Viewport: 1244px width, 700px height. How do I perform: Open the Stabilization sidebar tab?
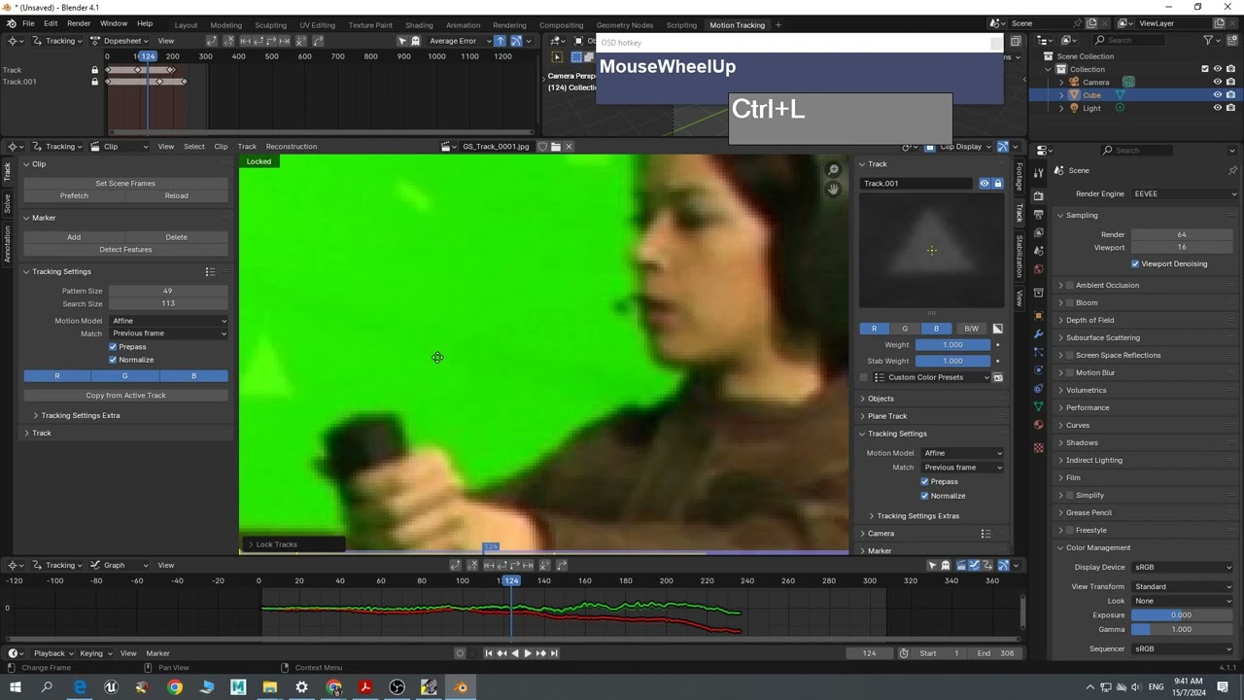(1019, 256)
